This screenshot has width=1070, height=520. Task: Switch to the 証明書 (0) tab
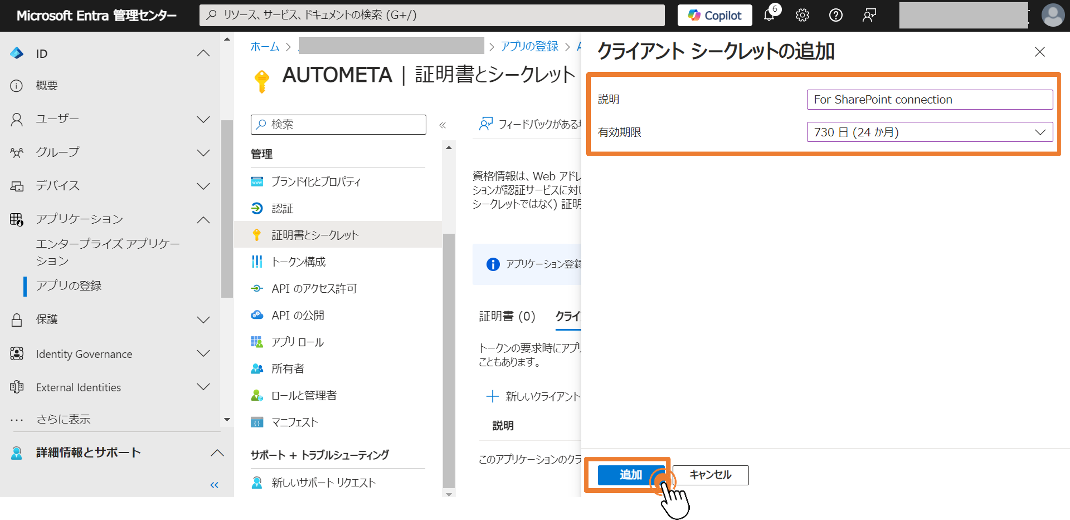507,316
